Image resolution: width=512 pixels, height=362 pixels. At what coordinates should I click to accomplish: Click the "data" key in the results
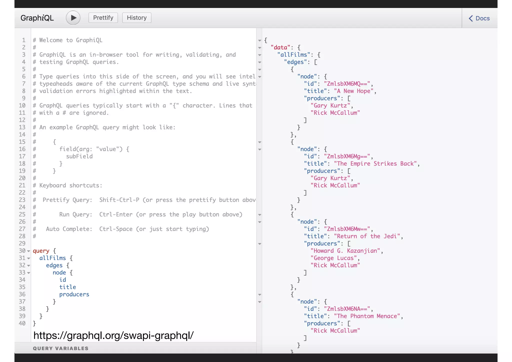[280, 47]
